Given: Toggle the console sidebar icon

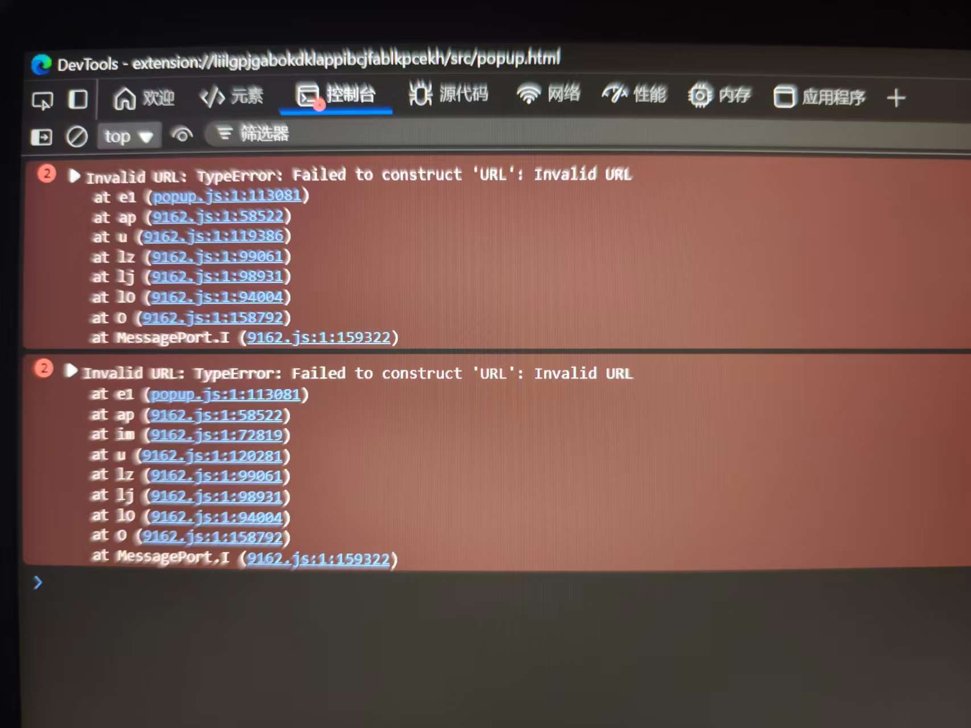Looking at the screenshot, I should (42, 137).
